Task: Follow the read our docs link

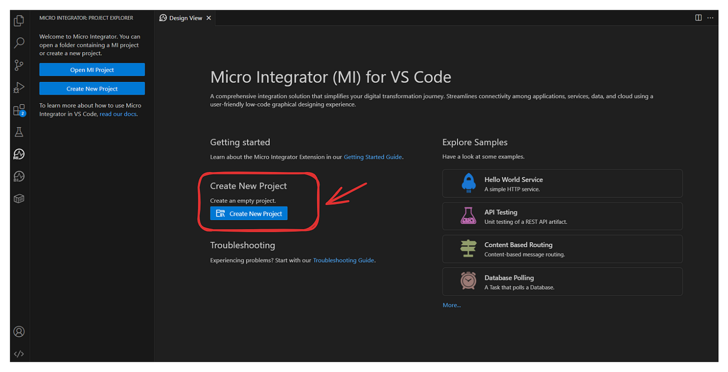Action: [x=118, y=114]
